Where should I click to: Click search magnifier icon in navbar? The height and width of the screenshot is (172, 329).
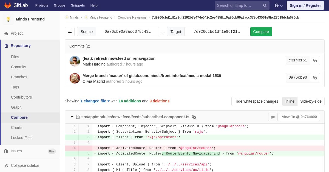pos(265,5)
